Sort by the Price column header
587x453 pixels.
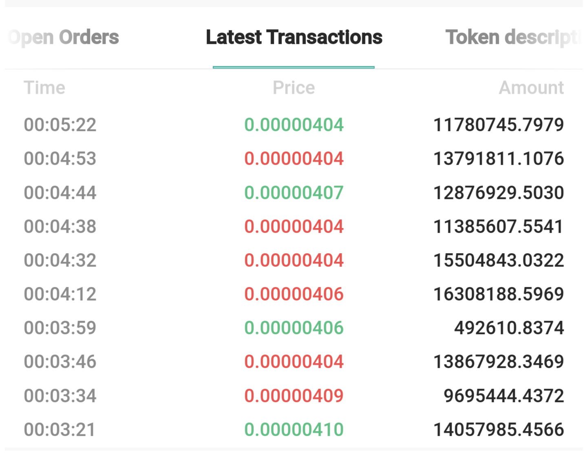pos(294,88)
